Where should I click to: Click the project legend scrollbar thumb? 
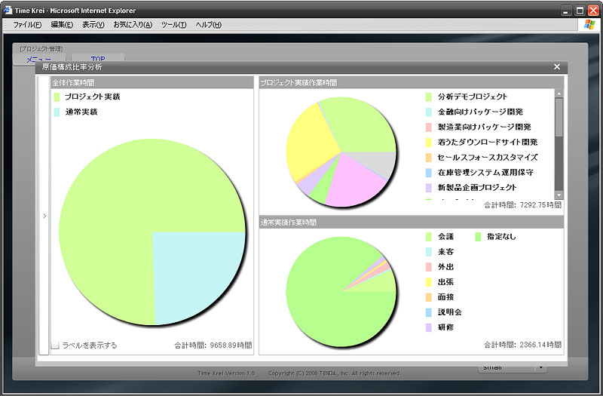tap(559, 118)
